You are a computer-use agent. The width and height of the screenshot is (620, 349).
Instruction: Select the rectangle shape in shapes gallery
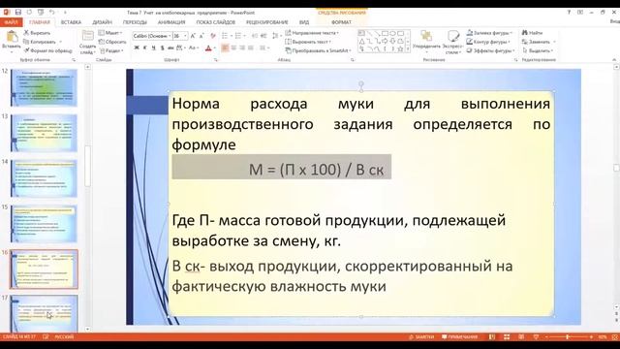click(386, 34)
